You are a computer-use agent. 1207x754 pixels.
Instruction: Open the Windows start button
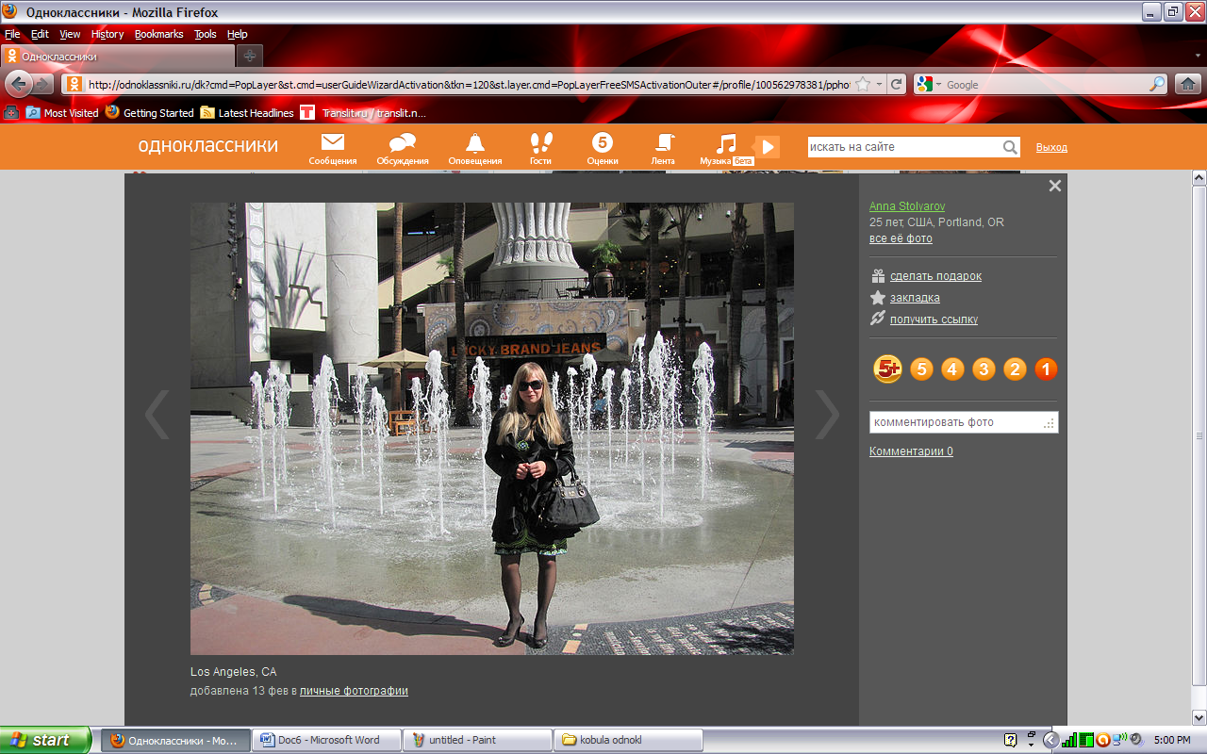tap(45, 740)
